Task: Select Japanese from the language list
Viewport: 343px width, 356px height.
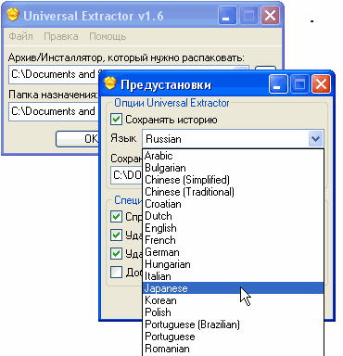Action: (233, 288)
